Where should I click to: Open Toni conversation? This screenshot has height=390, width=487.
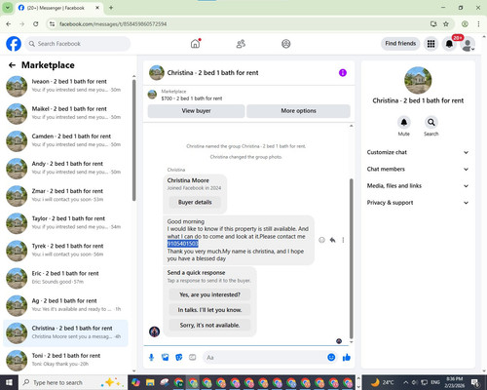[66, 360]
